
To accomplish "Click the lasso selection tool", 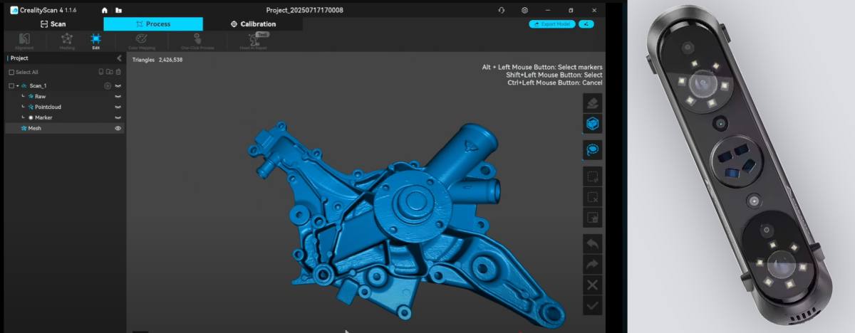I will coord(592,149).
